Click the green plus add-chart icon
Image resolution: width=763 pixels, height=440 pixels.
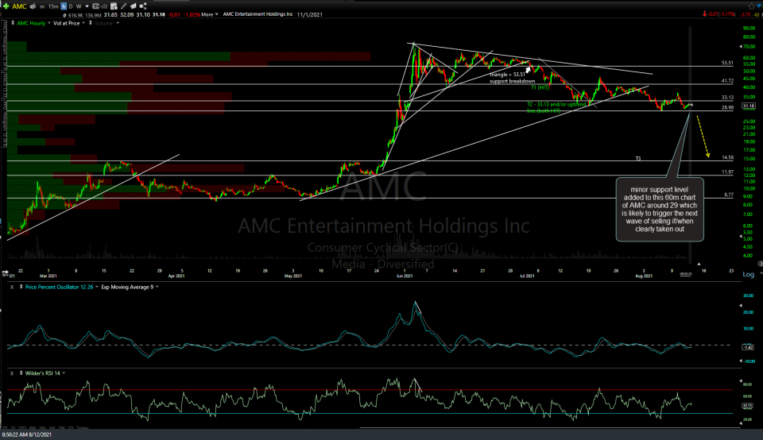tap(6, 6)
